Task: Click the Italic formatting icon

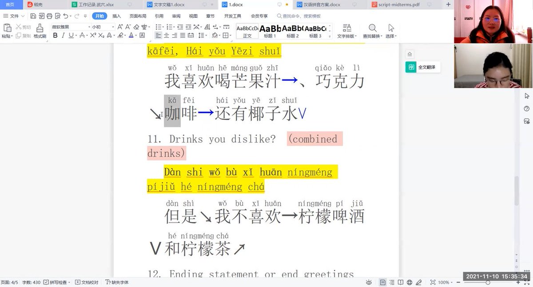Action: [x=63, y=35]
